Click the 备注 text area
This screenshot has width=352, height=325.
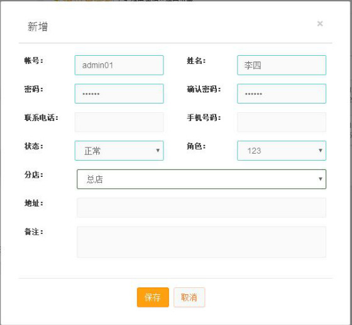pyautogui.click(x=201, y=242)
